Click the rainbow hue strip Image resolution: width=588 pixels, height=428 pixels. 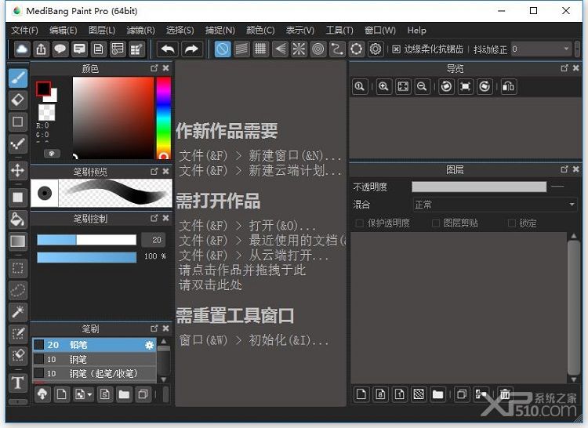point(164,118)
